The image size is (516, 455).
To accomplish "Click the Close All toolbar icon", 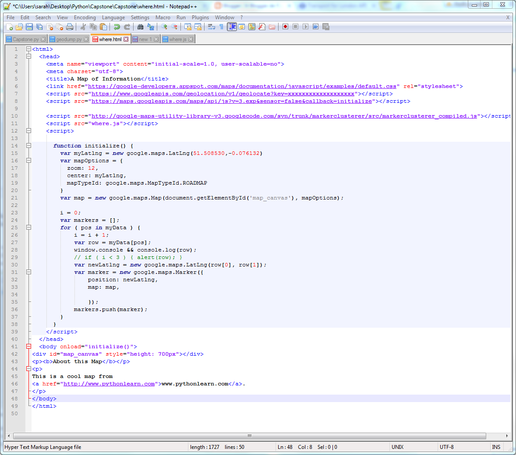I will (x=60, y=27).
